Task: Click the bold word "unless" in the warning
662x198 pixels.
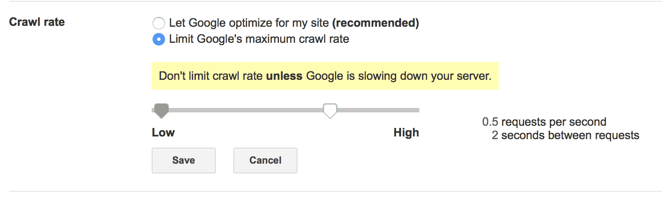Action: 284,76
